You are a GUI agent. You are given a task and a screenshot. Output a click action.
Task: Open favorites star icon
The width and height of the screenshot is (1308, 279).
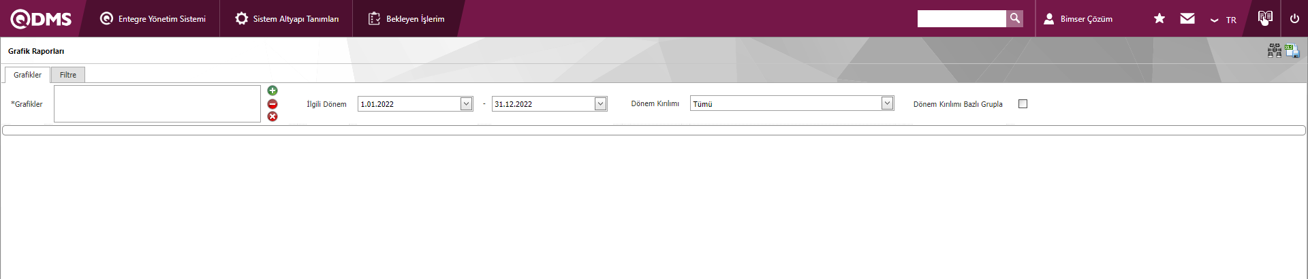(x=1159, y=18)
